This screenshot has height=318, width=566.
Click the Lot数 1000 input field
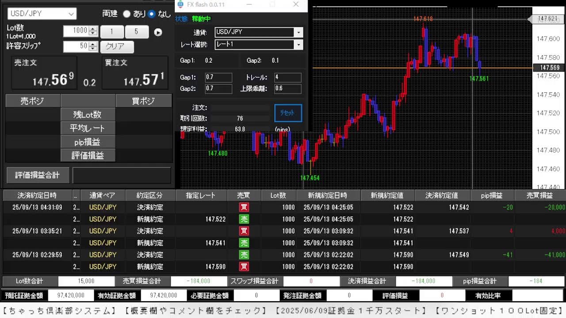pos(76,31)
